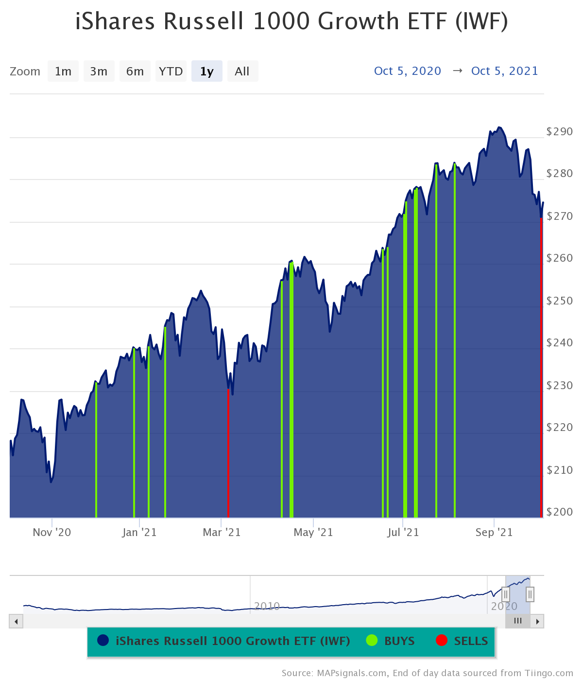Click the navigator scrollbar left arrow
The width and height of the screenshot is (583, 681).
click(x=16, y=621)
